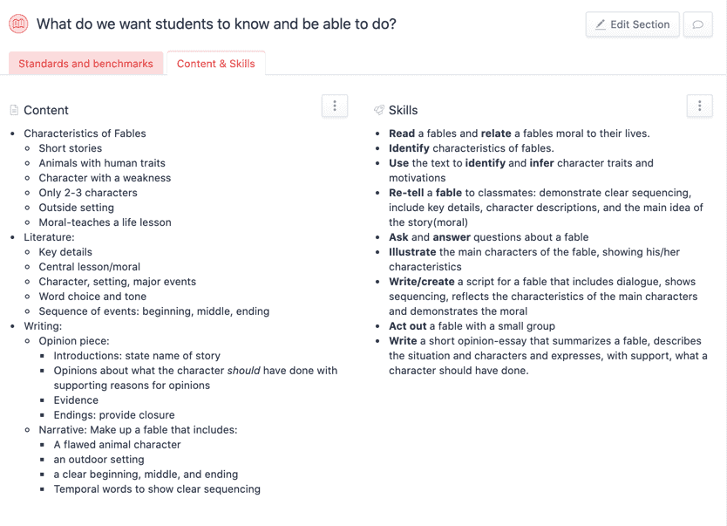Click the Skills rocket icon

pyautogui.click(x=378, y=111)
